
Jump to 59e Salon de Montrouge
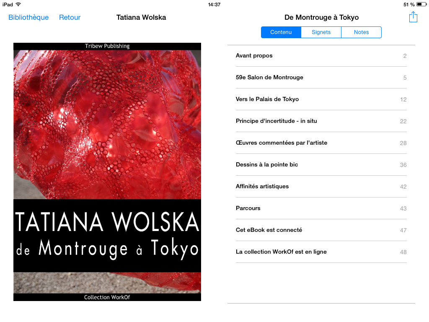pos(321,78)
